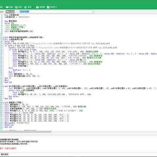
Task: Click the 'Delay 500' line at line 5
Action: point(9,23)
